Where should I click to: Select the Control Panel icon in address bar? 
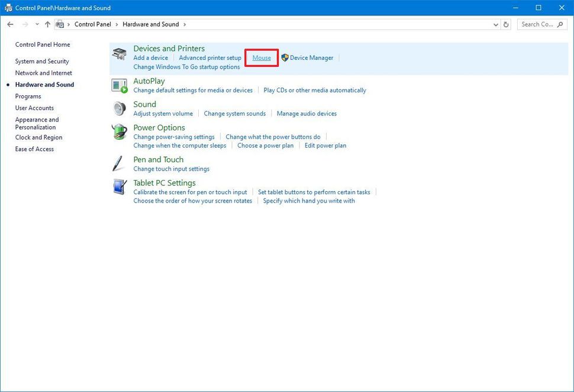(x=60, y=24)
